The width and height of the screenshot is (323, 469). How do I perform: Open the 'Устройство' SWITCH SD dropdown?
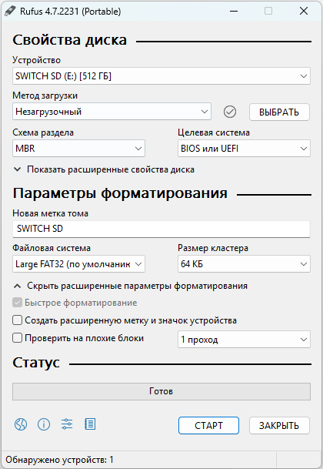point(161,76)
